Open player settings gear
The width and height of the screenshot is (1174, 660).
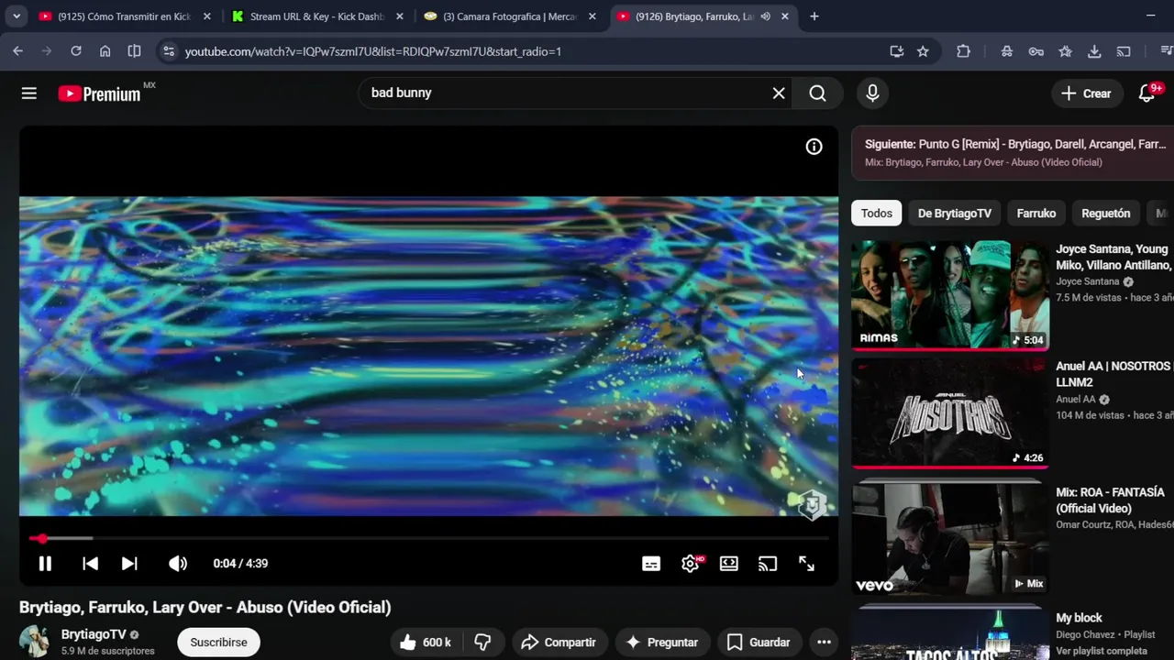(x=691, y=564)
